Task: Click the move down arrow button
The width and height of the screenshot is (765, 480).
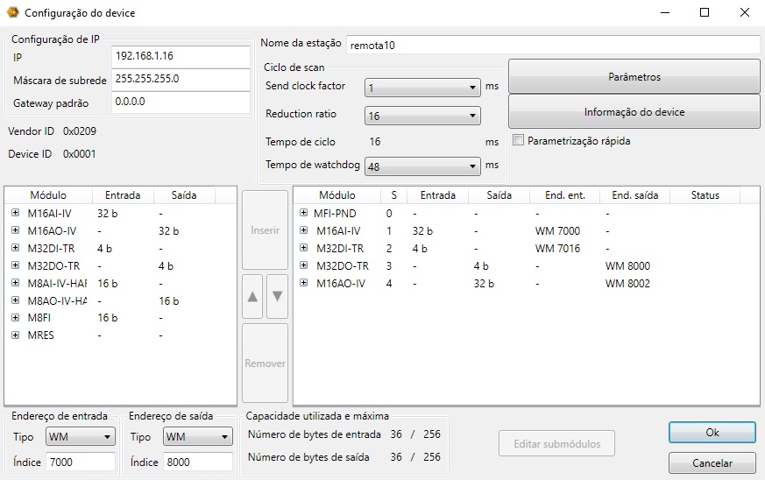Action: point(277,297)
